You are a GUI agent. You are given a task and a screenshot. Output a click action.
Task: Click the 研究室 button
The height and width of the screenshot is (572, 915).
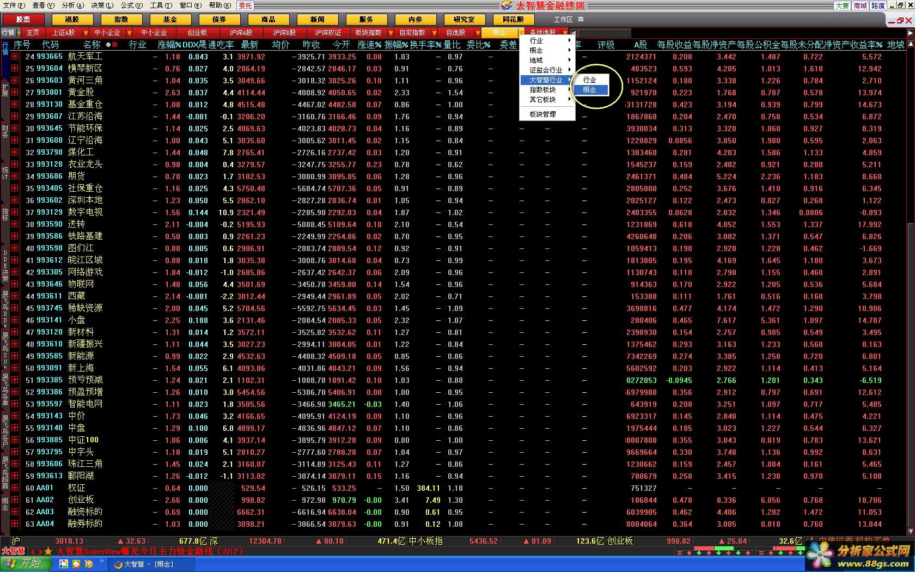click(465, 19)
